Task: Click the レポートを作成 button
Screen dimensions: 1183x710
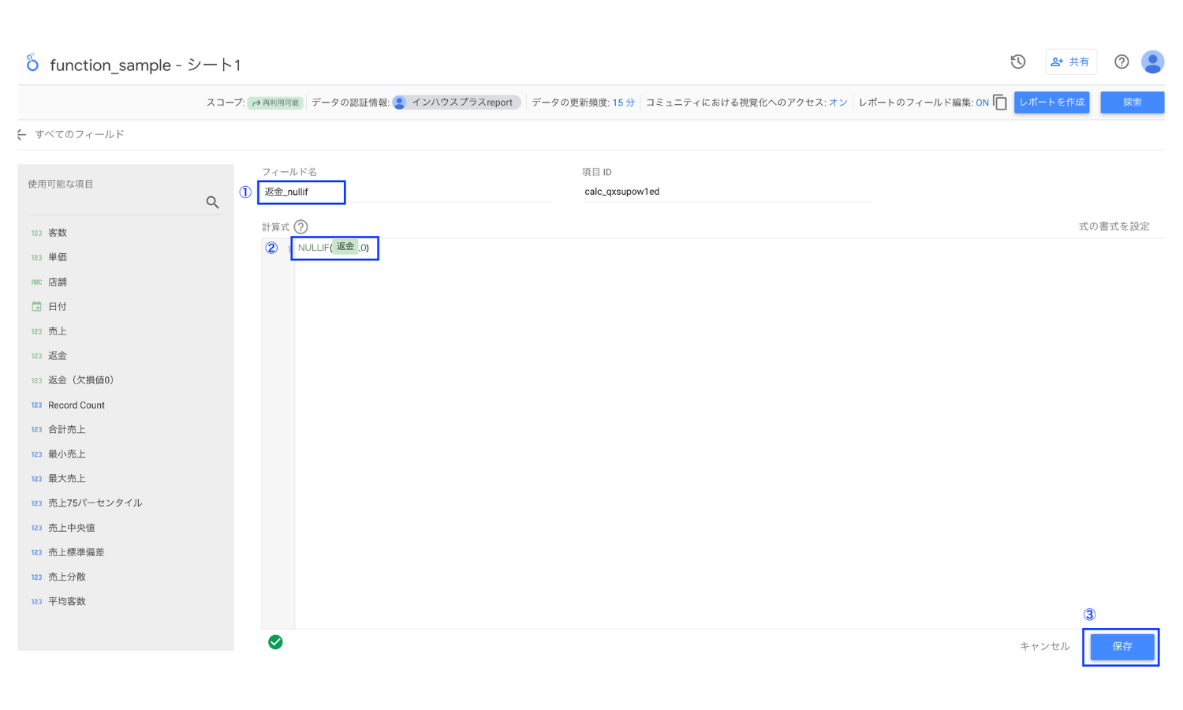Action: 1051,102
